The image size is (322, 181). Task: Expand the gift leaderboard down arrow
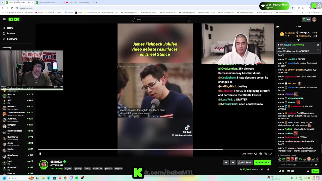pyautogui.click(x=298, y=40)
